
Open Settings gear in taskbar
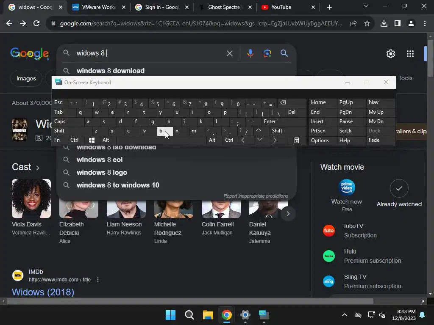coord(245,315)
